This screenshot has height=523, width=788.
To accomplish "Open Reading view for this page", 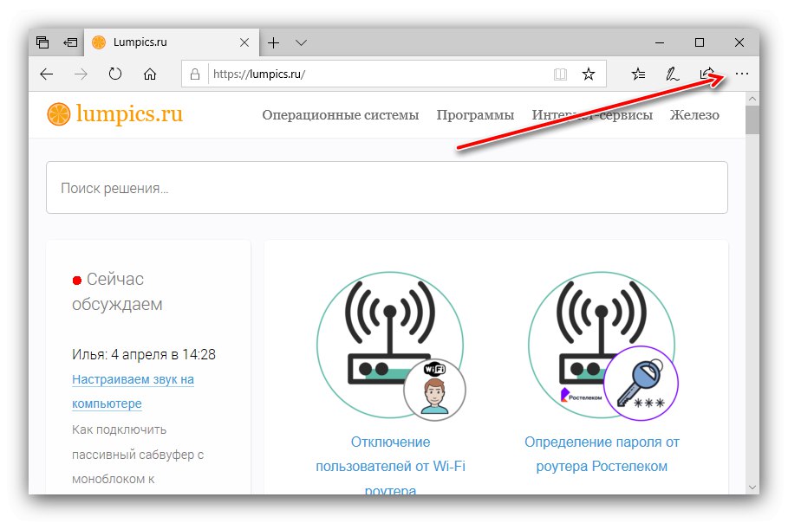I will coord(561,74).
